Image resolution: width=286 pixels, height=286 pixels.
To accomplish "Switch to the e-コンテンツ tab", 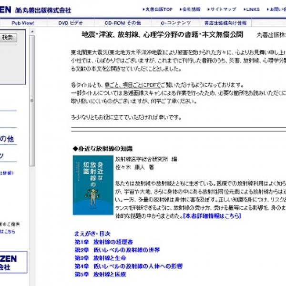I will [176, 23].
